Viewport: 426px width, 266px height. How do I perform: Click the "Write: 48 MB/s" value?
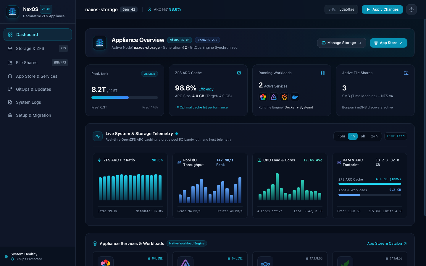(230, 211)
